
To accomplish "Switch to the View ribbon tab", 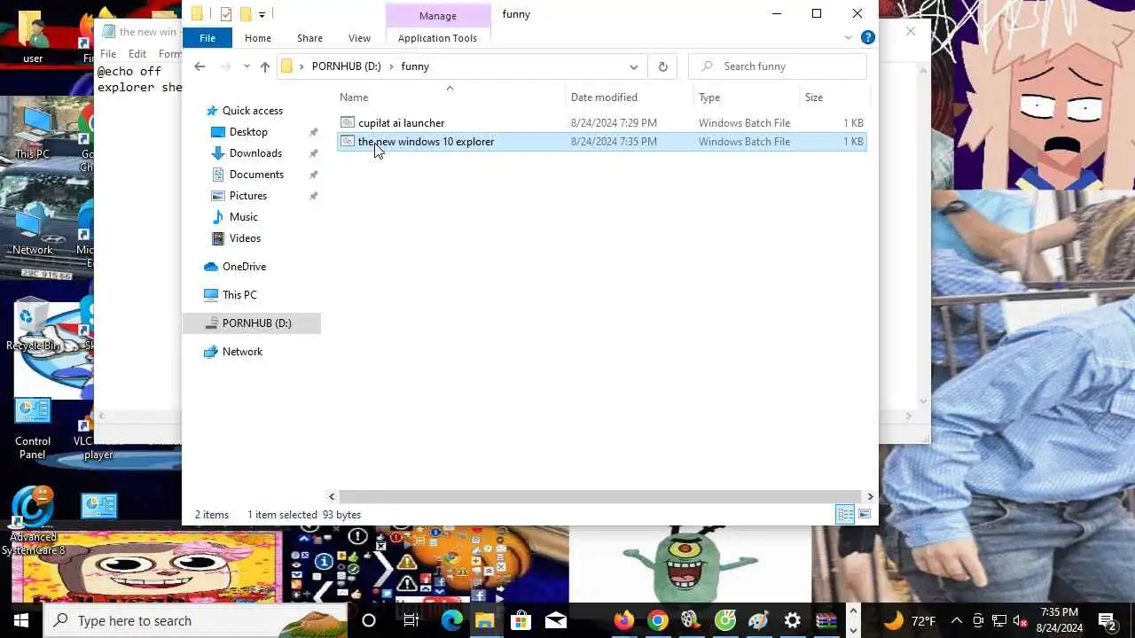I will (359, 38).
